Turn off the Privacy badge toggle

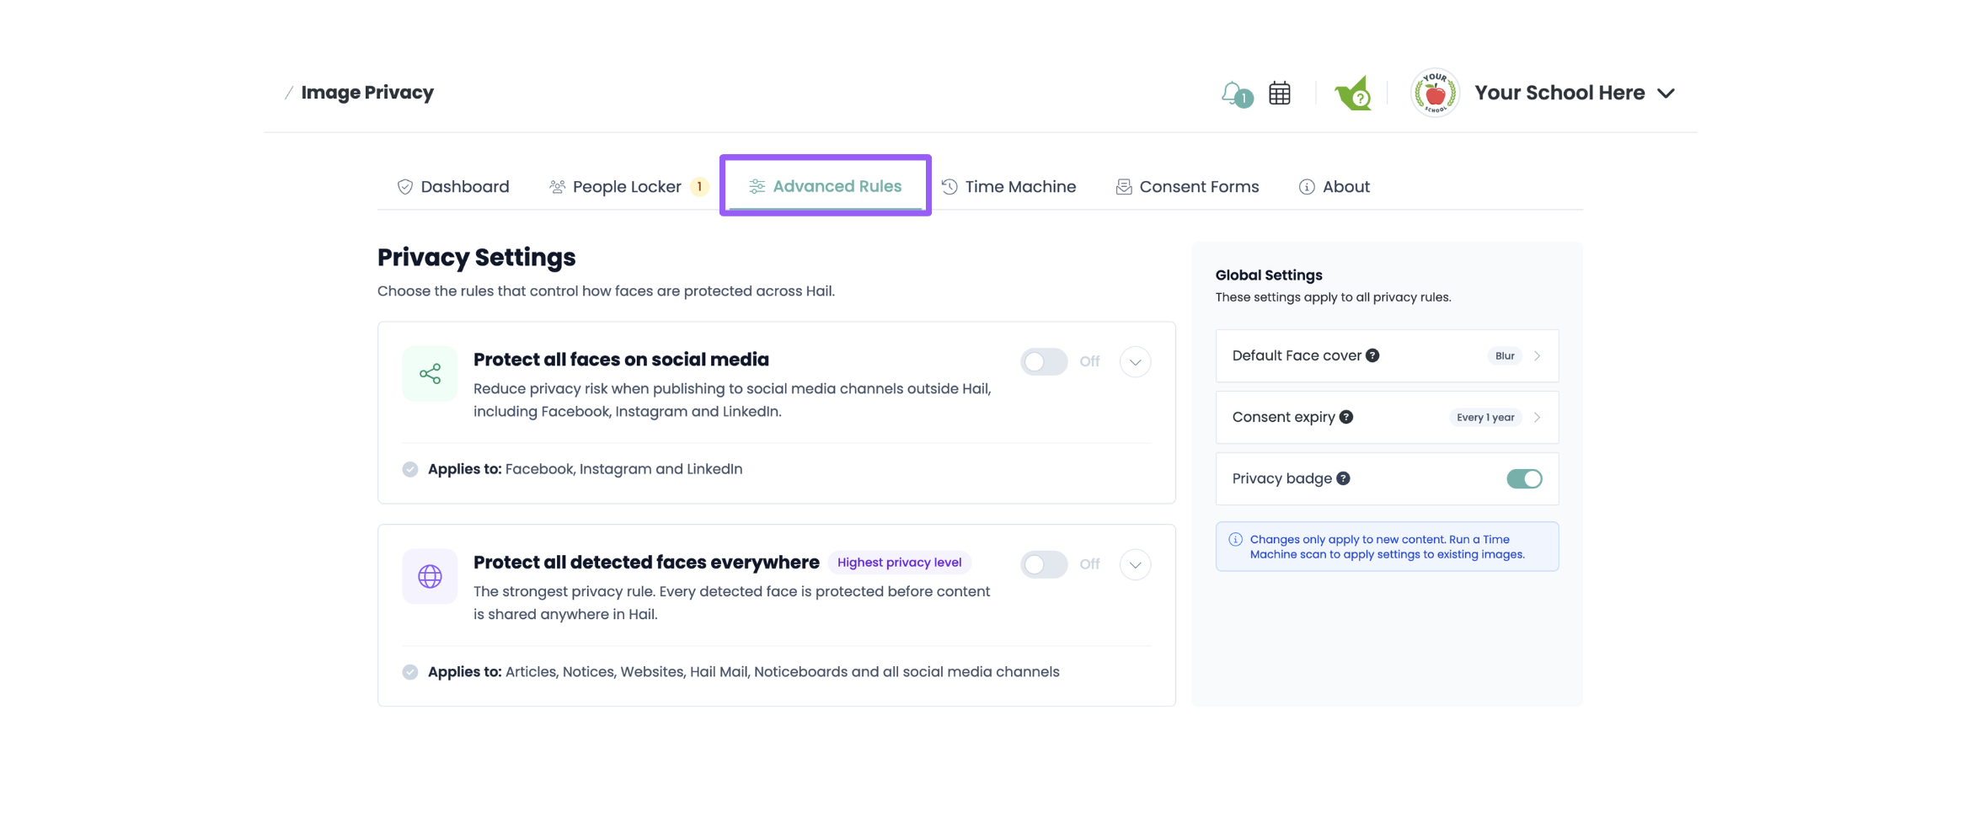pos(1524,479)
